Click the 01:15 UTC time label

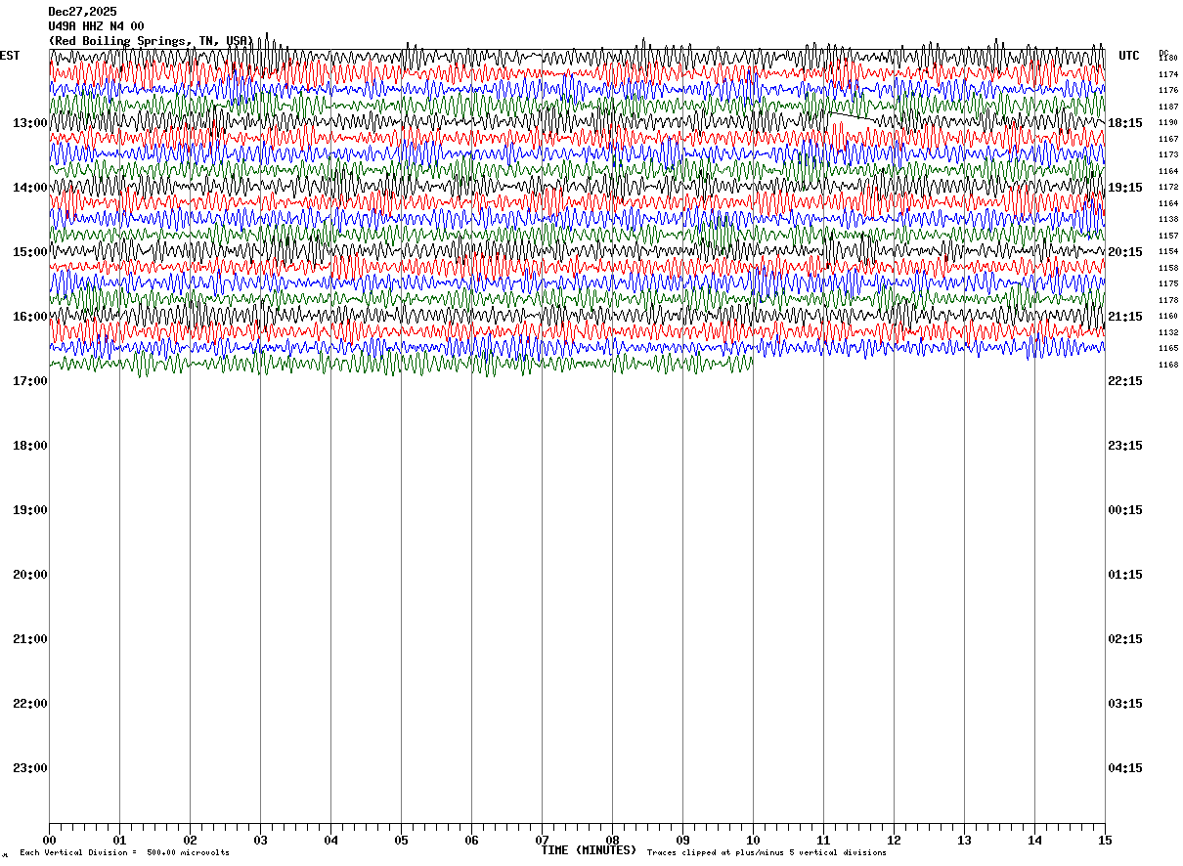pos(1125,575)
